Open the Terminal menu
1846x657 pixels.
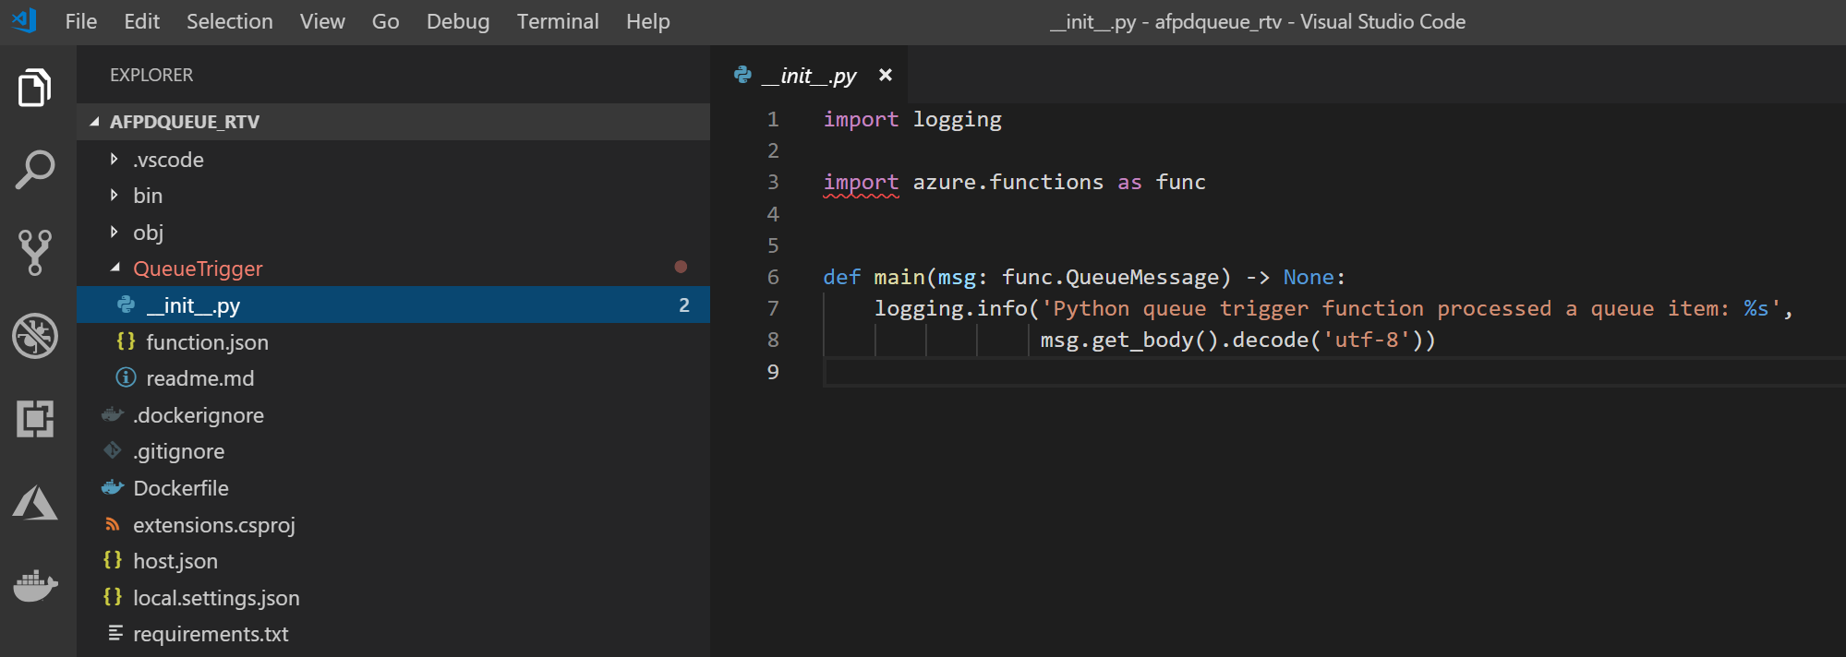pyautogui.click(x=557, y=21)
